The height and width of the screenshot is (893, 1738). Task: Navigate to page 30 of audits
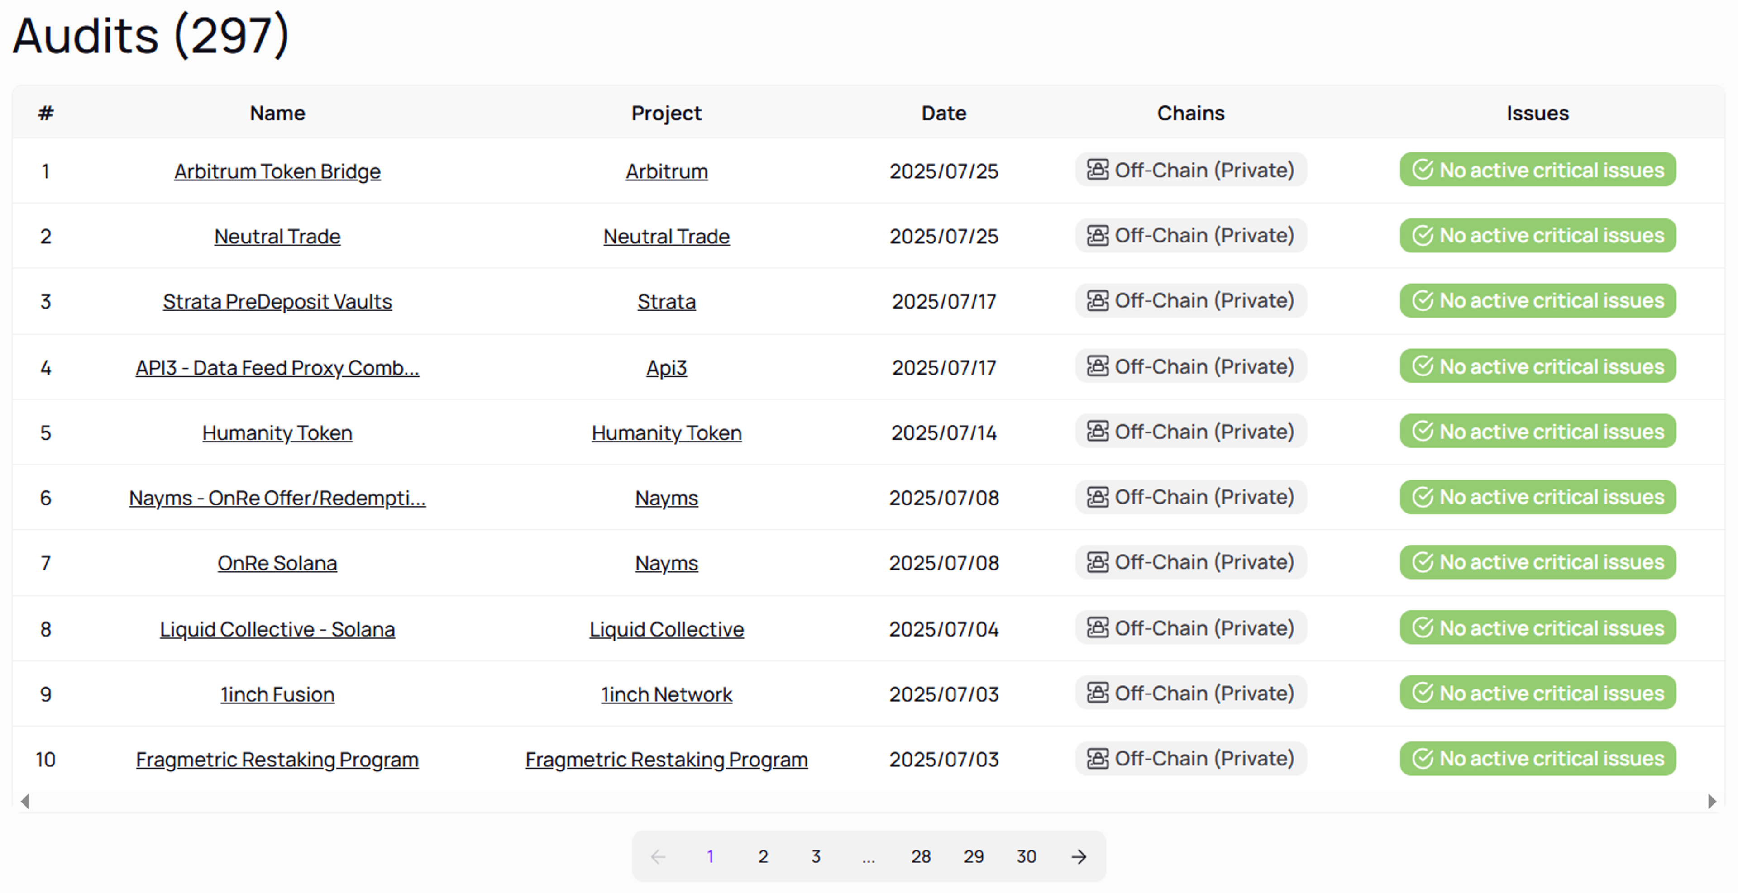coord(1026,856)
